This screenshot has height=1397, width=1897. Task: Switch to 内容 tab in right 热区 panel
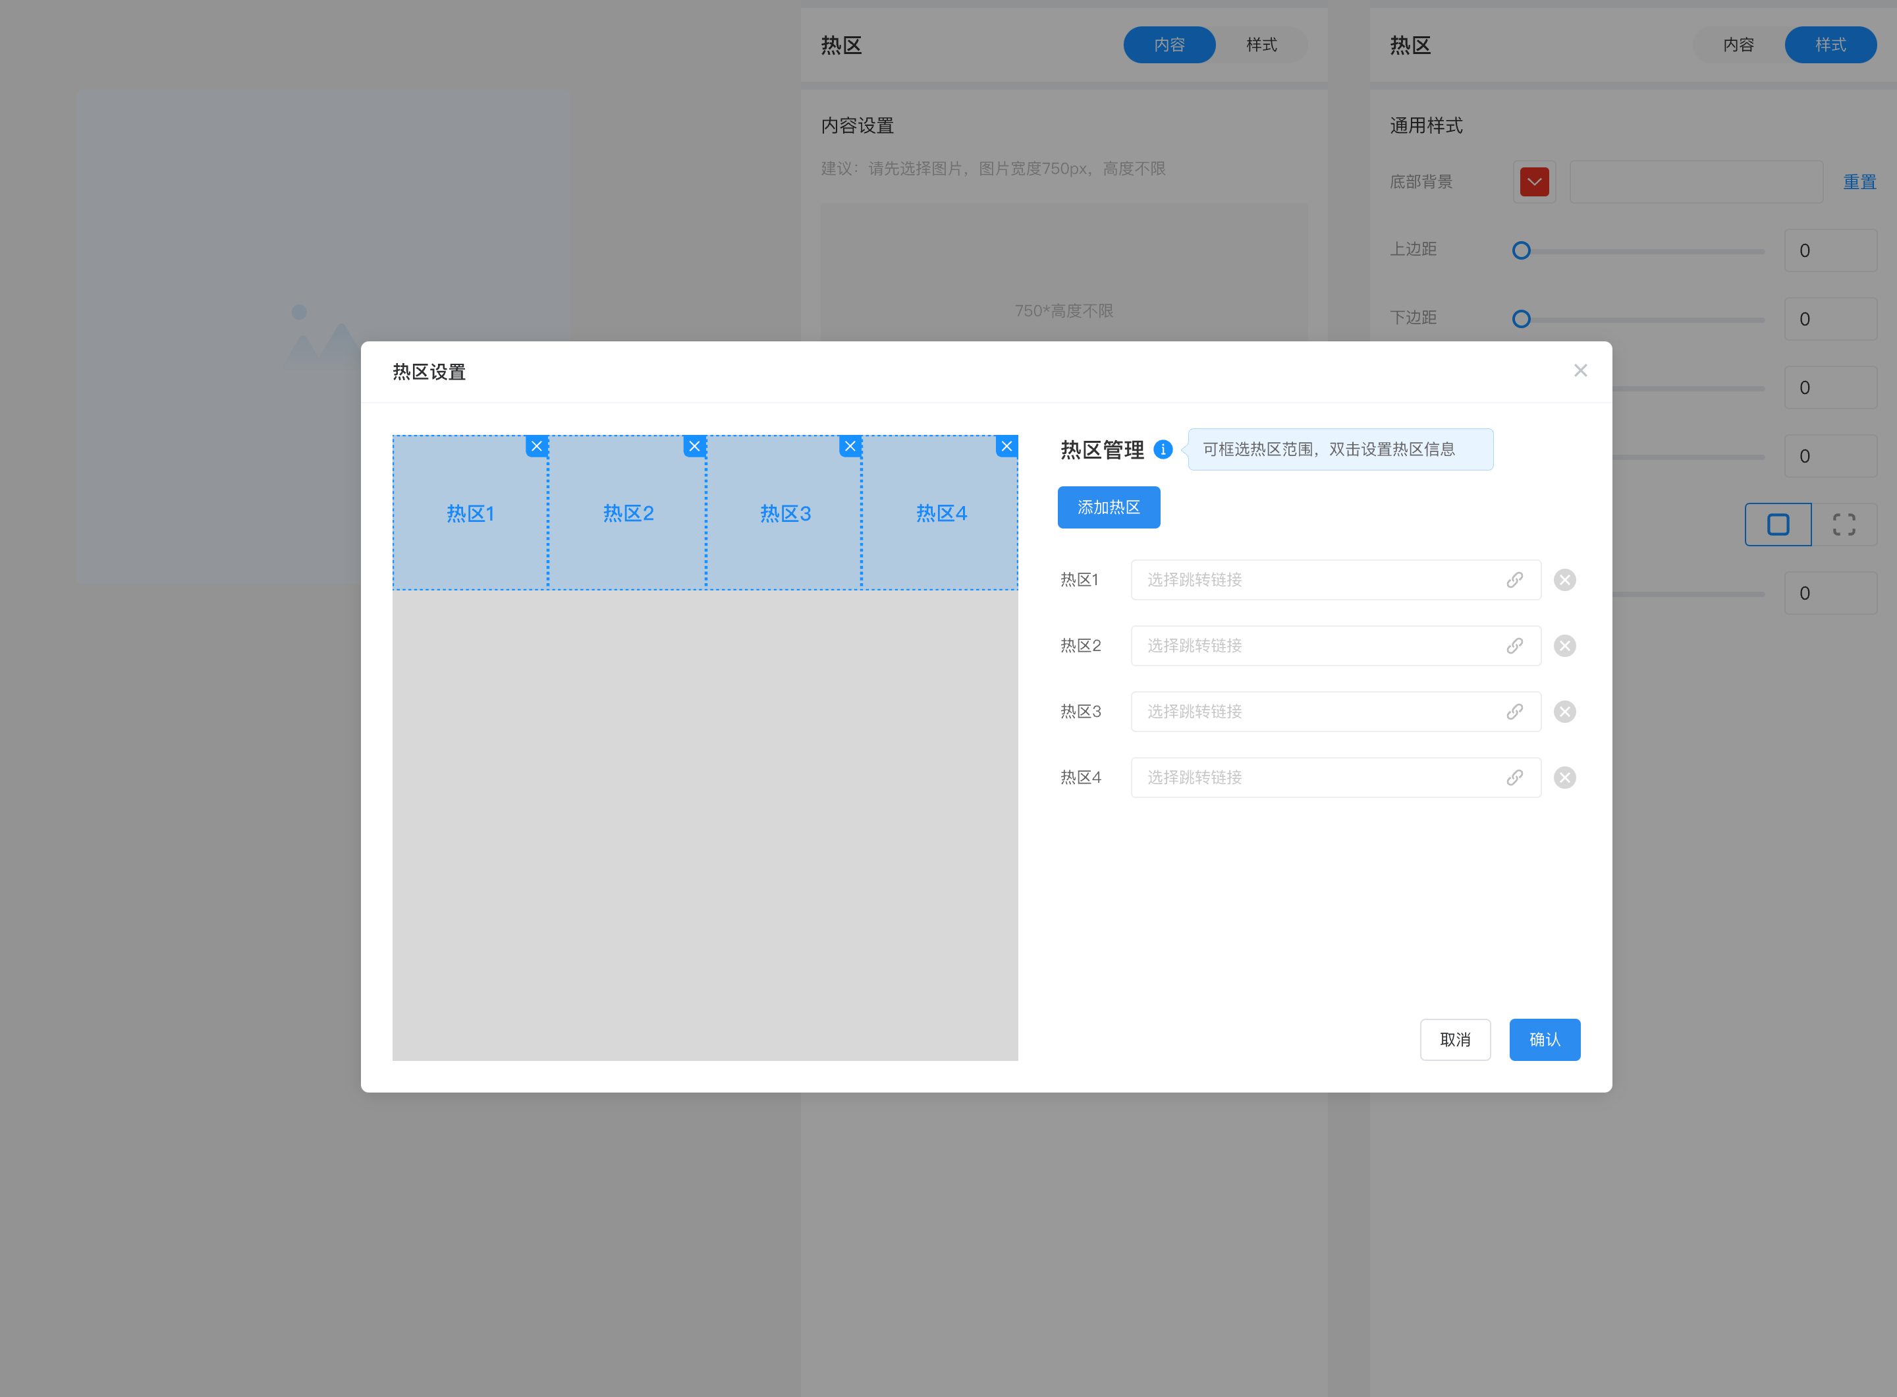1738,45
